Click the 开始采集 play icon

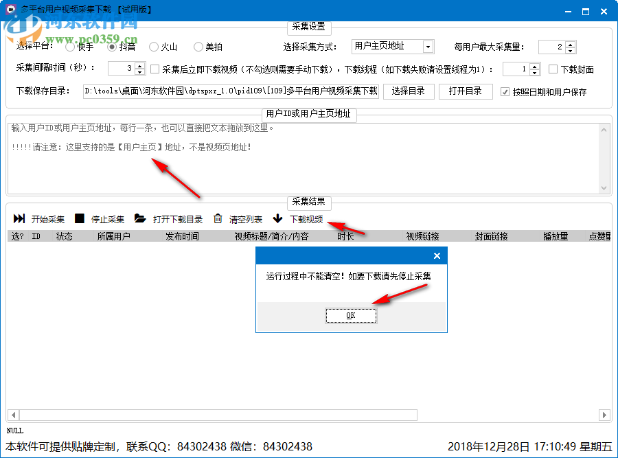point(19,218)
